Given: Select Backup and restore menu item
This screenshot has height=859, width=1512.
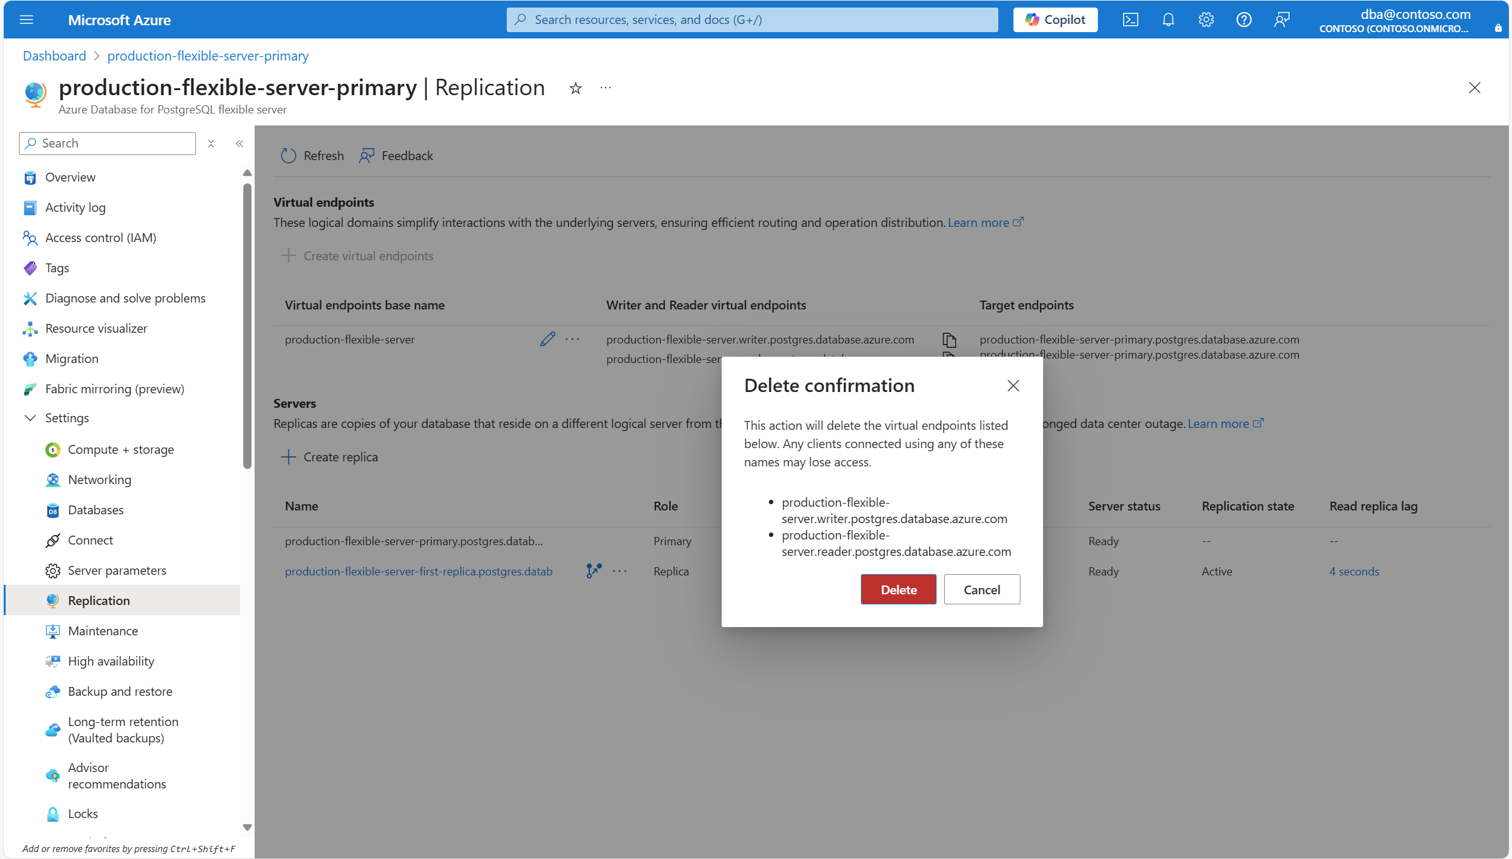Looking at the screenshot, I should [x=120, y=691].
